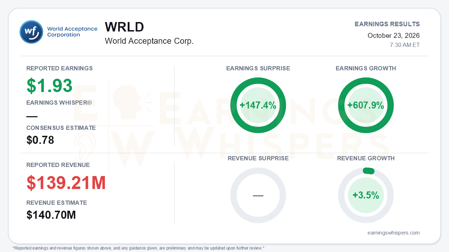Click the empty revenue surprise gauge
Screen dimensions: 449x252
tap(258, 195)
